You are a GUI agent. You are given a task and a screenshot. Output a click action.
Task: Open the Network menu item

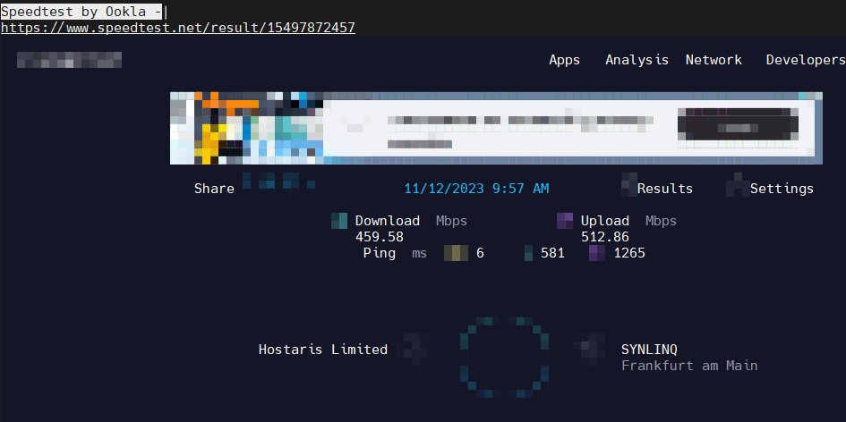[x=714, y=60]
